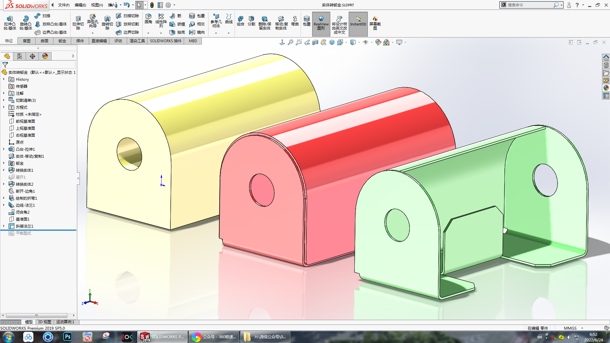Open the 参考几何体 dropdown arrow
Viewport: 610px width, 343px height.
pyautogui.click(x=216, y=33)
